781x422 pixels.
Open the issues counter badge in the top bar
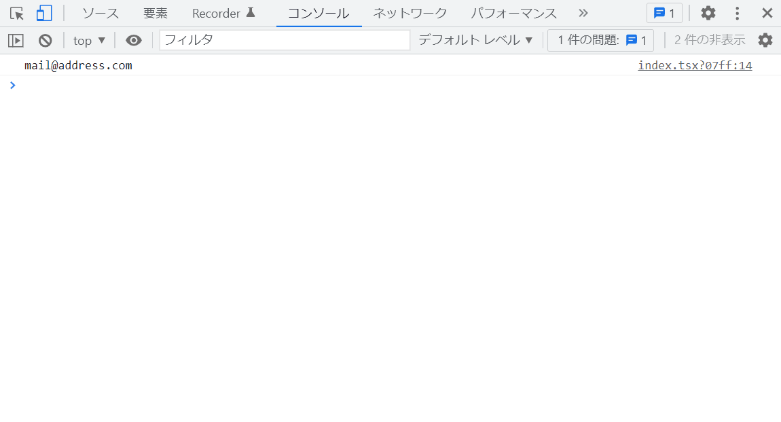[x=664, y=14]
